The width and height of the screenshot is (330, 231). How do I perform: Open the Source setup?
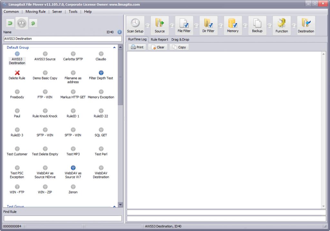[160, 25]
